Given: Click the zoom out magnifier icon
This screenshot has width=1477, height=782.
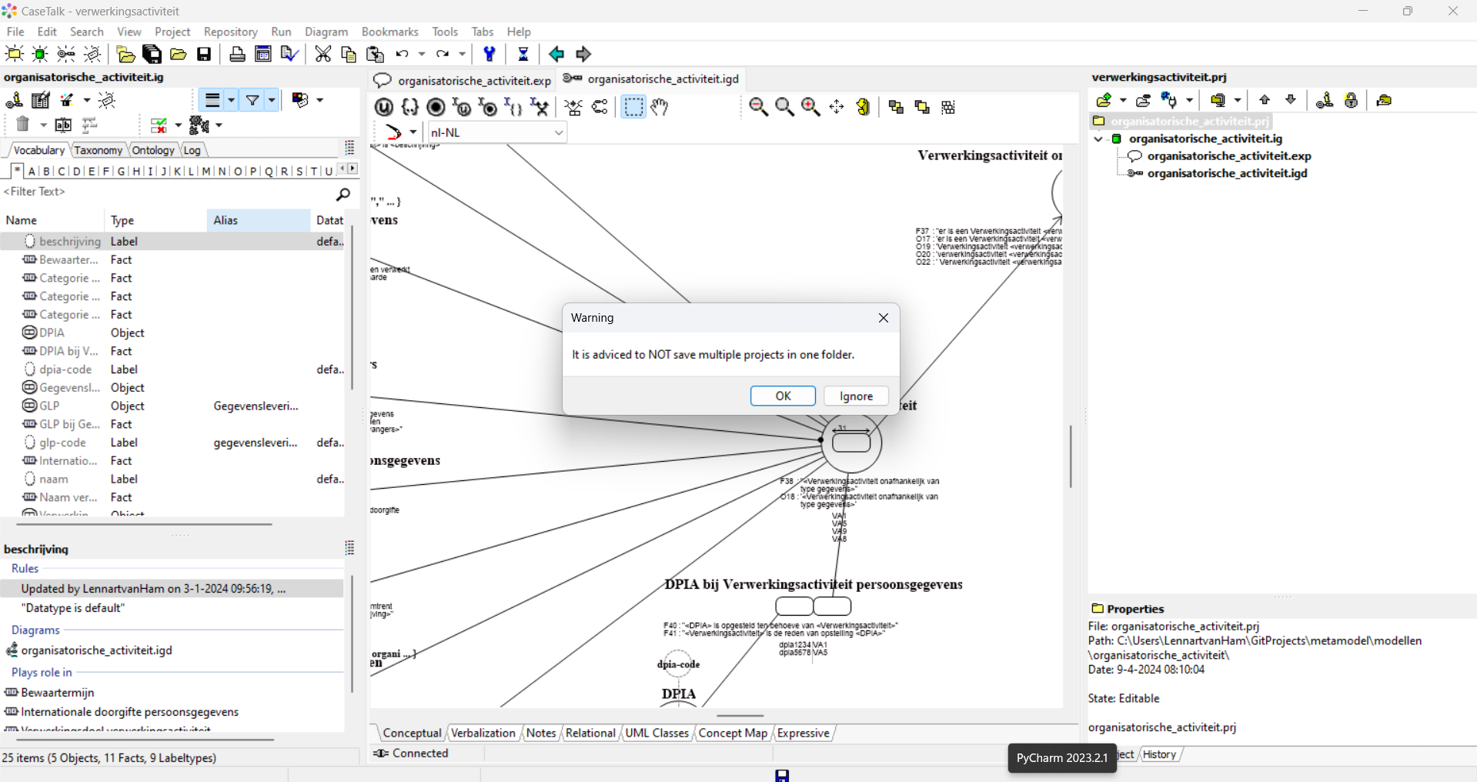Looking at the screenshot, I should [758, 107].
